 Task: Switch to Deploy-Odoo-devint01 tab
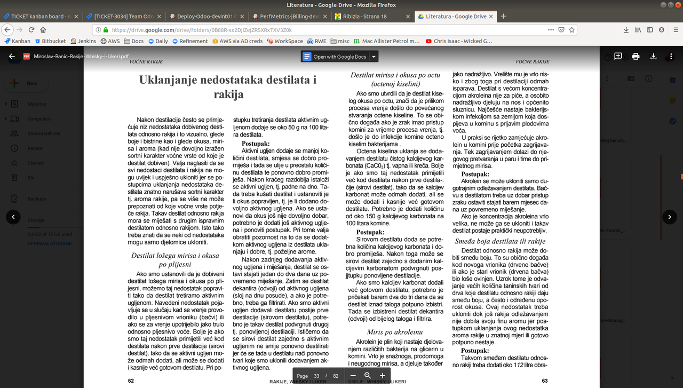pos(207,16)
